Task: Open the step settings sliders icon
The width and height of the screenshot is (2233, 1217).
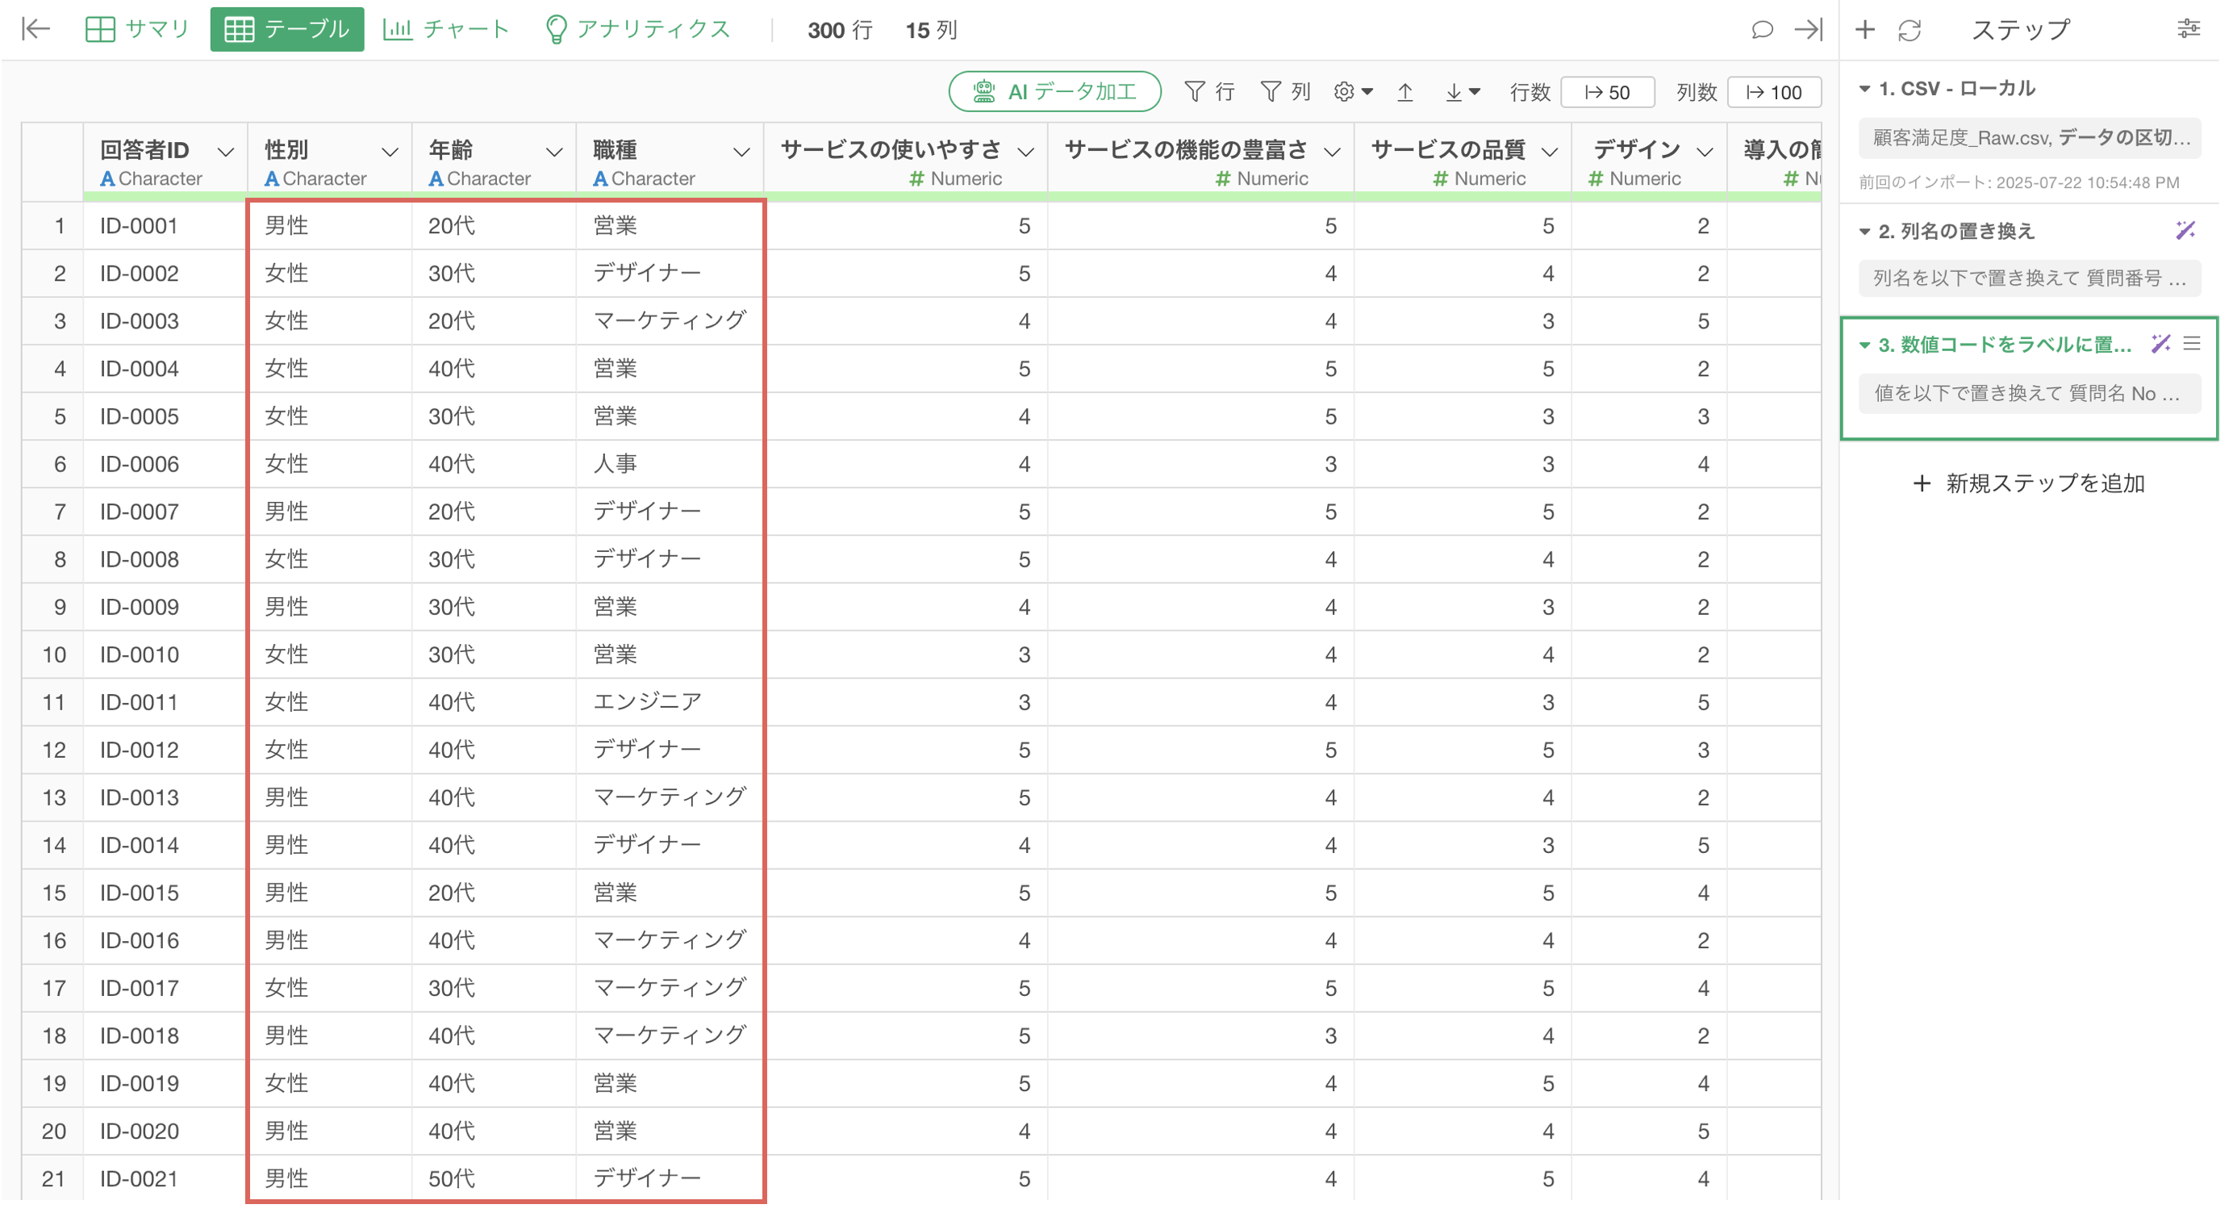Action: [x=2188, y=30]
